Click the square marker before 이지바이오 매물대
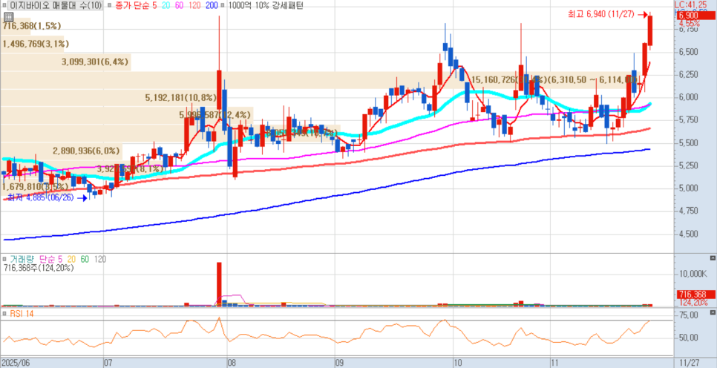Screen dimensions: 717x368 [4, 5]
